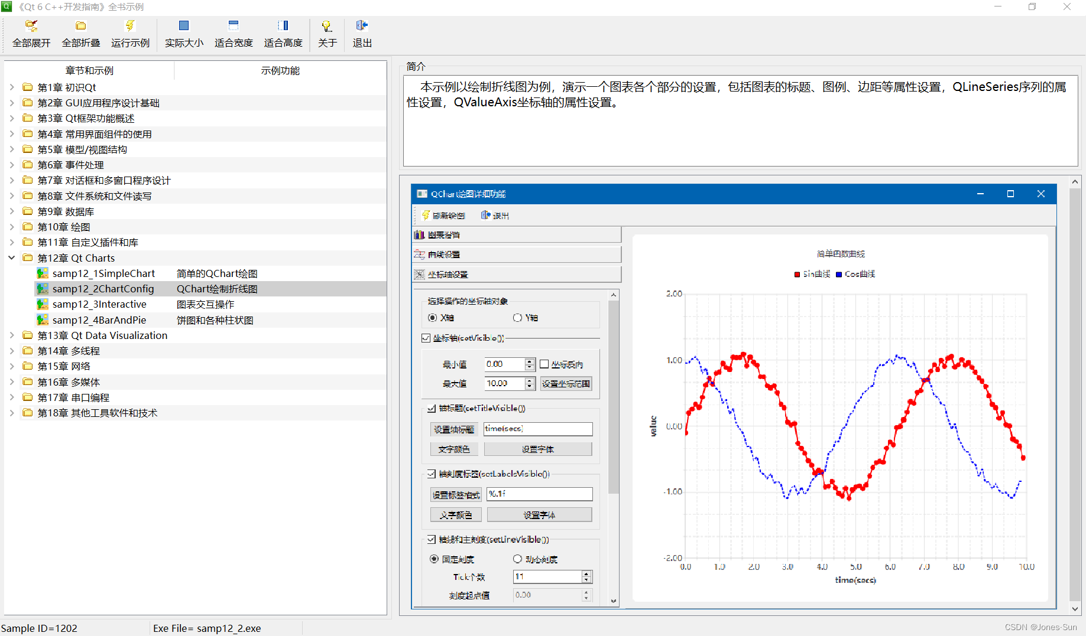This screenshot has width=1086, height=636.
Task: Expand the 第5章 模型/视图结构 tree node
Action: pyautogui.click(x=12, y=149)
